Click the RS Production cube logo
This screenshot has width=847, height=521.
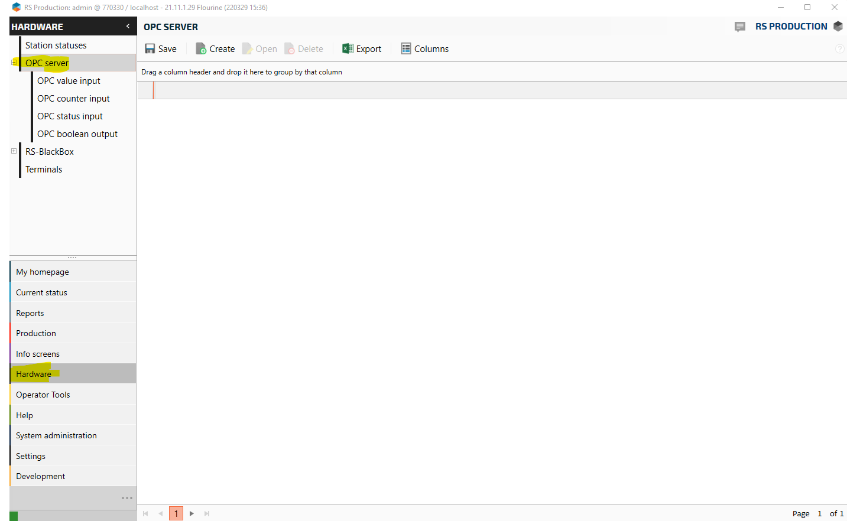[x=838, y=27]
